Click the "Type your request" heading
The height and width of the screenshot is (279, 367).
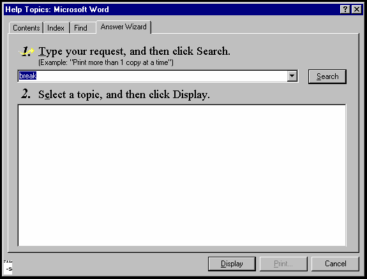pos(134,52)
